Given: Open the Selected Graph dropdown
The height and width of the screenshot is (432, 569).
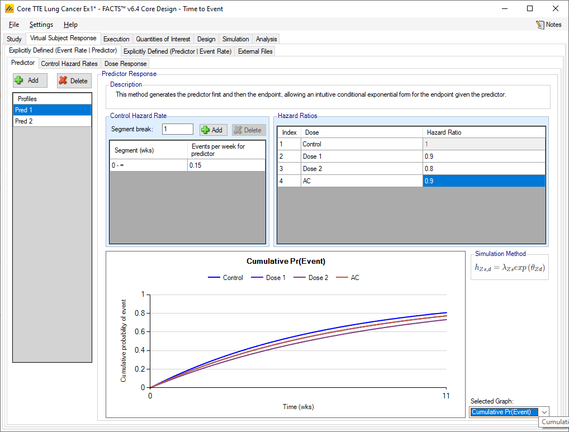Looking at the screenshot, I should pos(544,412).
